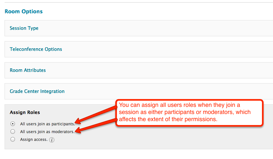This screenshot has width=273, height=159.
Task: Click the 'Assign access.' label text
Action: pyautogui.click(x=34, y=140)
